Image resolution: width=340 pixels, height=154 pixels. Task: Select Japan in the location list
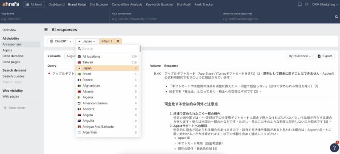tap(107, 68)
